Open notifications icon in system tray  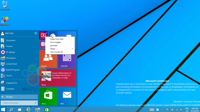[x=157, y=110]
